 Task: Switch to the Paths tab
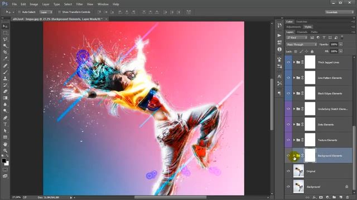point(314,32)
